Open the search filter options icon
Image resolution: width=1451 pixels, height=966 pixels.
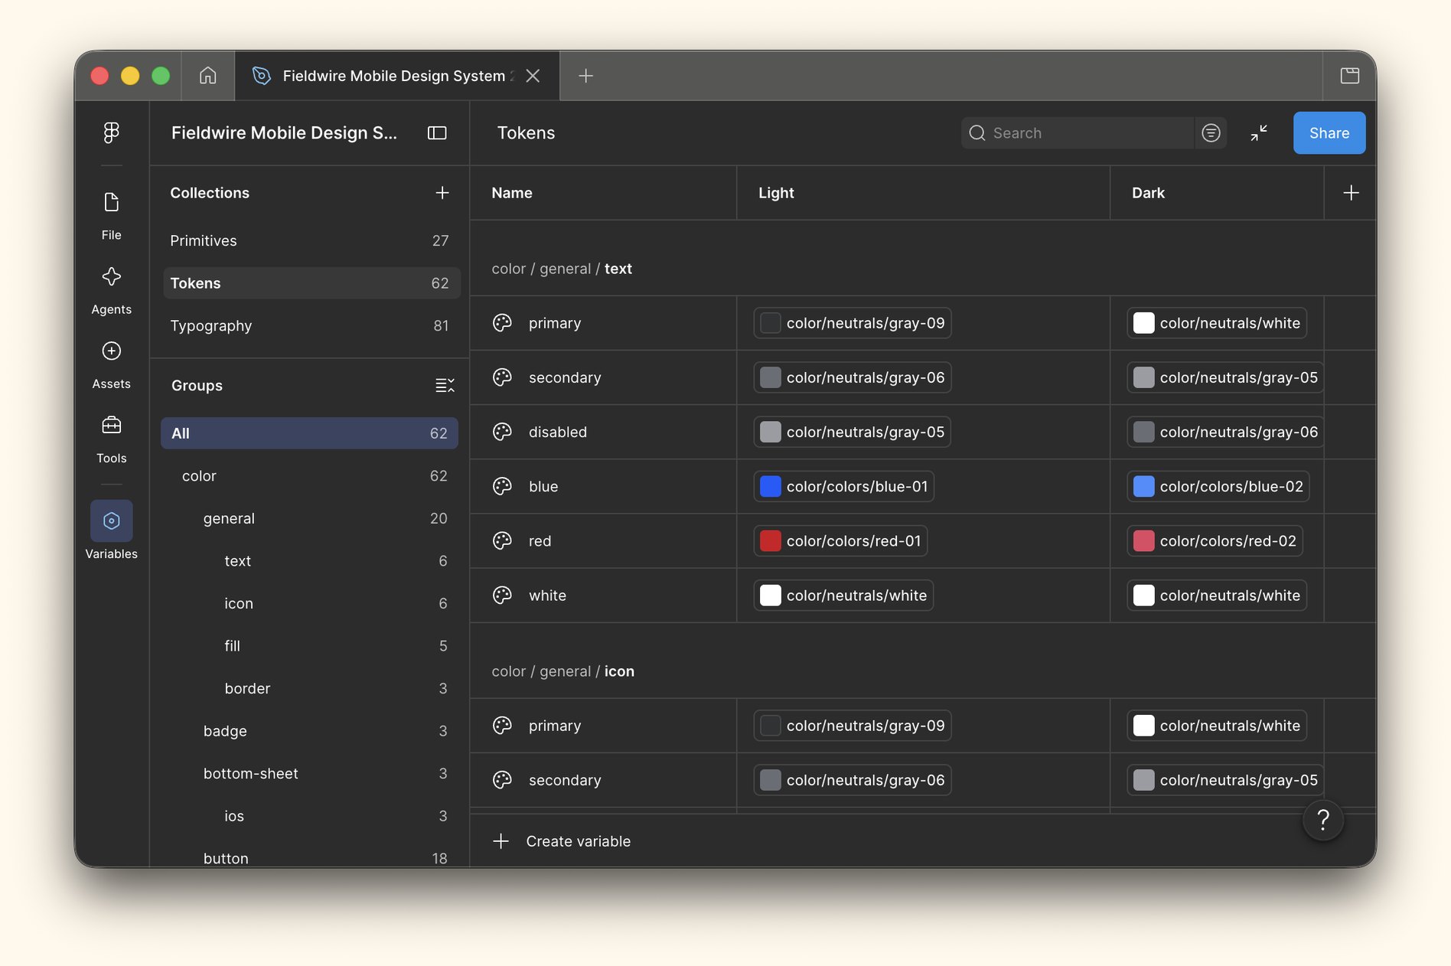click(1211, 133)
